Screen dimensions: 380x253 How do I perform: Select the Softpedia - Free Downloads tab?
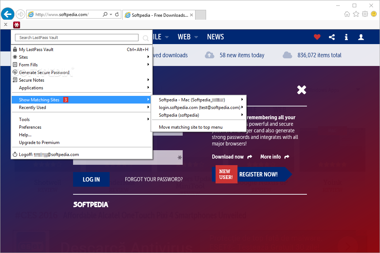pyautogui.click(x=159, y=15)
